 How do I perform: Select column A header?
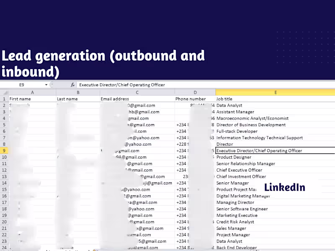click(32, 92)
